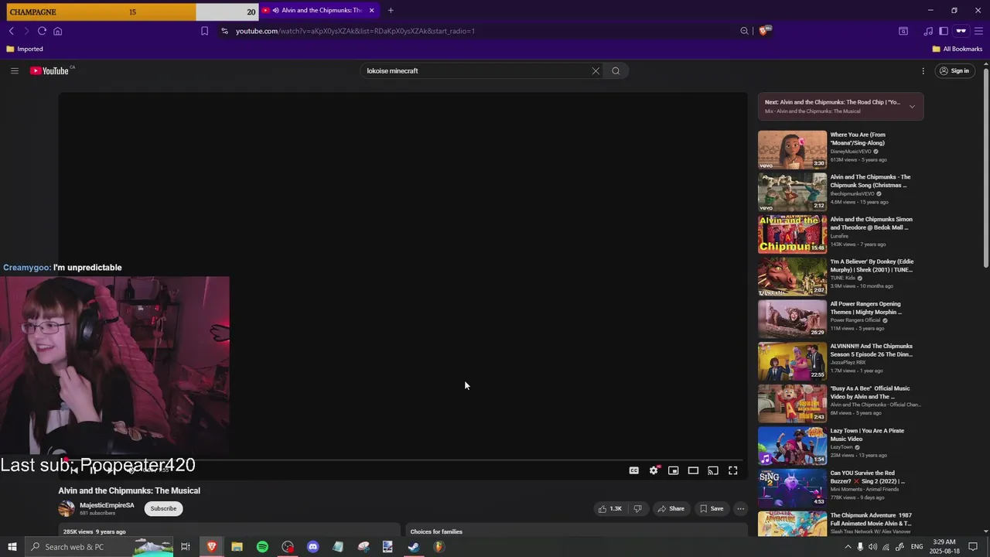Click the taskbar 'Search web & PC' box
The height and width of the screenshot is (557, 990).
[x=98, y=547]
